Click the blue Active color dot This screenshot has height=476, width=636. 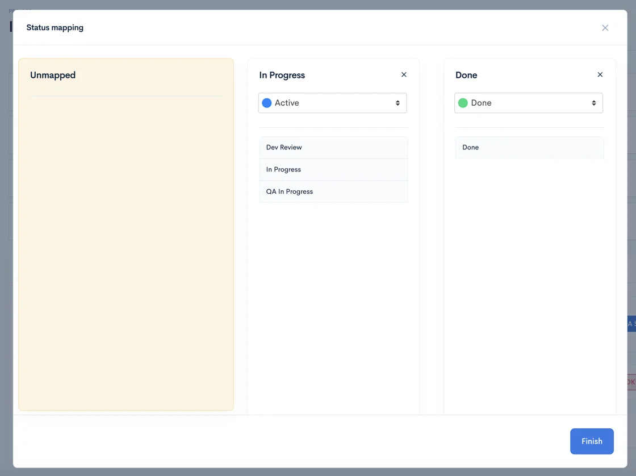tap(266, 103)
